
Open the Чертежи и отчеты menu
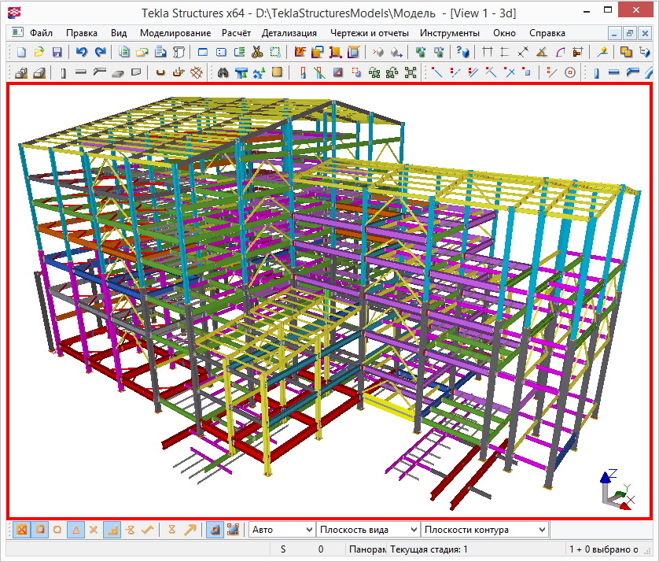[369, 33]
